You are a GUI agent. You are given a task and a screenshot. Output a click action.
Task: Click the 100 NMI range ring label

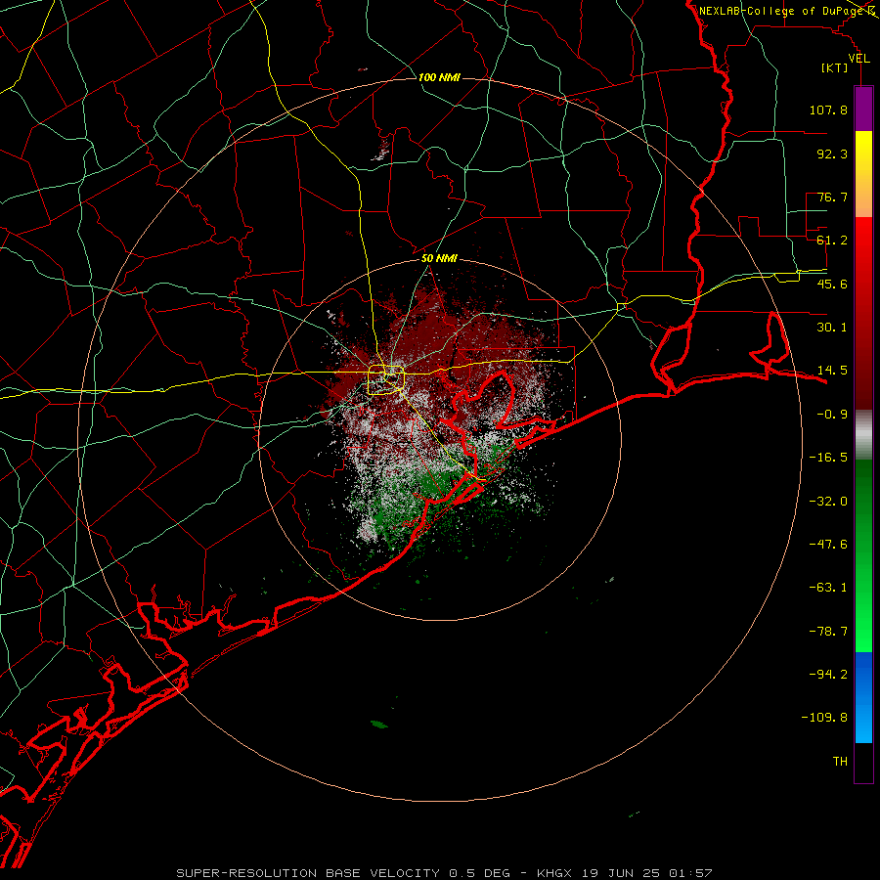tap(439, 77)
